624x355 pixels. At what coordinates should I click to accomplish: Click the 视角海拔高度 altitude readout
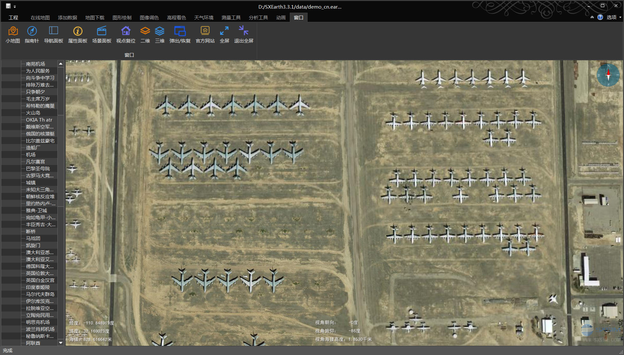coord(343,339)
